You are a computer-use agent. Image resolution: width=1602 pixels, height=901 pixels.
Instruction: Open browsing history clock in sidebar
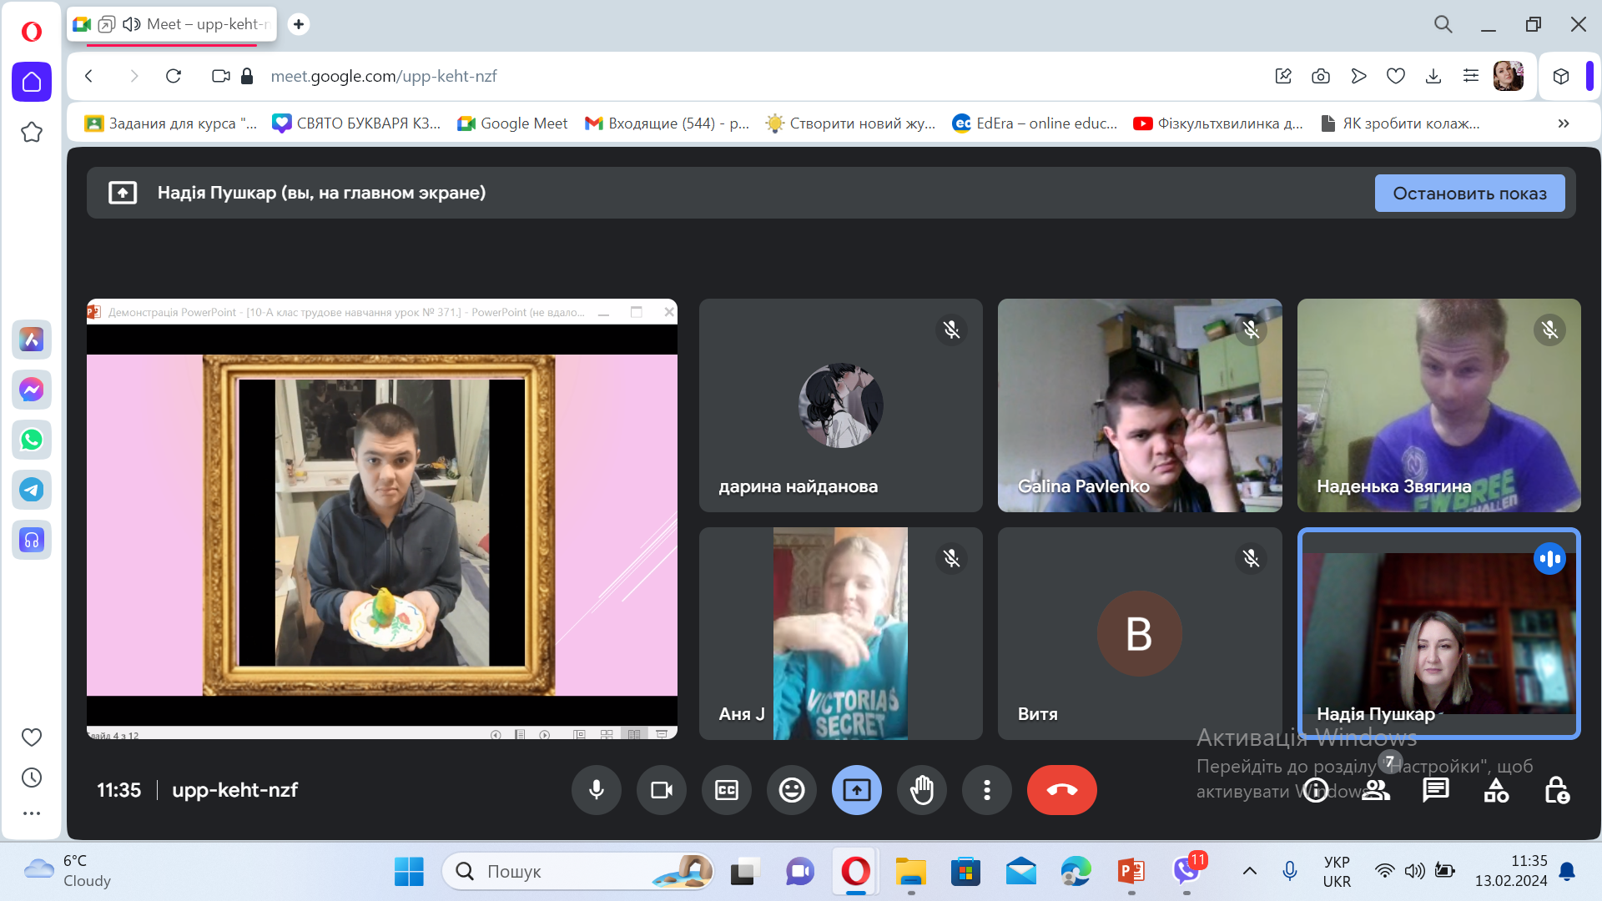tap(32, 778)
